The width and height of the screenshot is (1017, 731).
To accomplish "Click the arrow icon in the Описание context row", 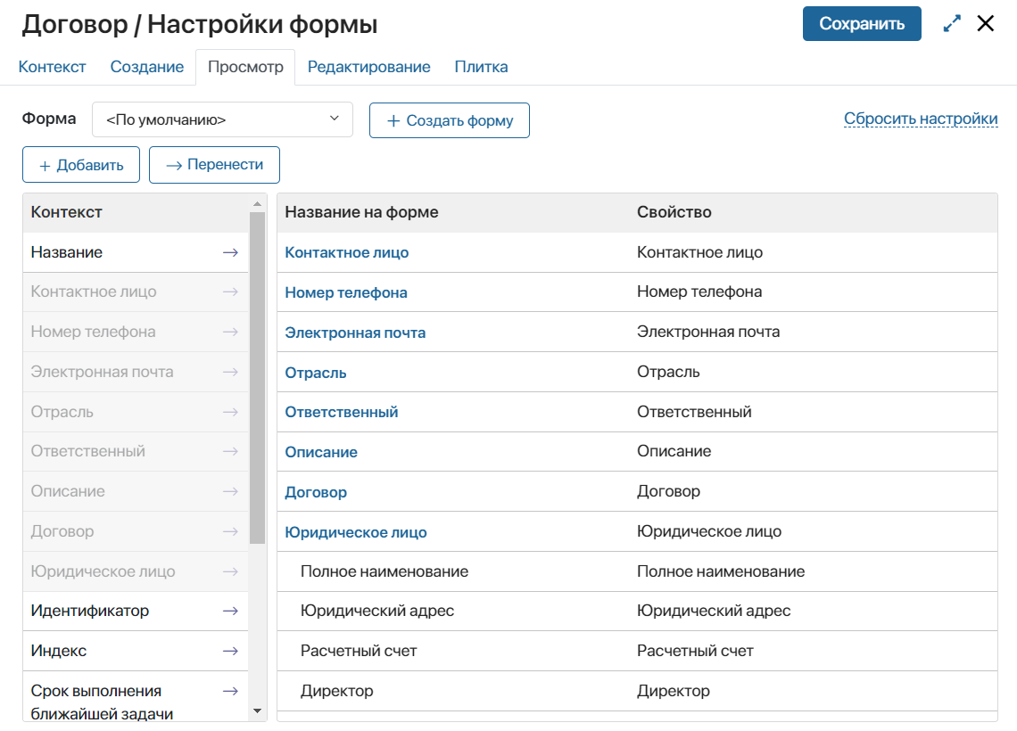I will pos(230,491).
